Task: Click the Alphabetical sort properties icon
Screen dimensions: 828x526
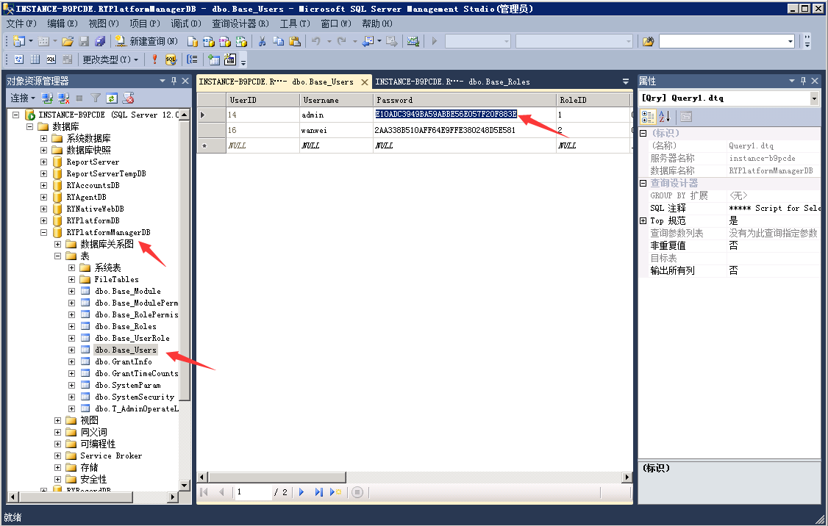Action: pos(664,117)
